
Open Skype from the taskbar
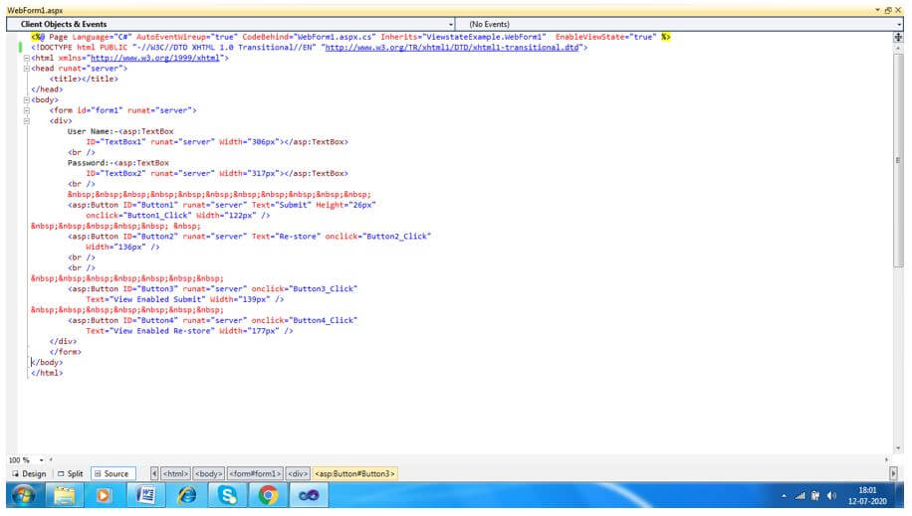pyautogui.click(x=227, y=496)
